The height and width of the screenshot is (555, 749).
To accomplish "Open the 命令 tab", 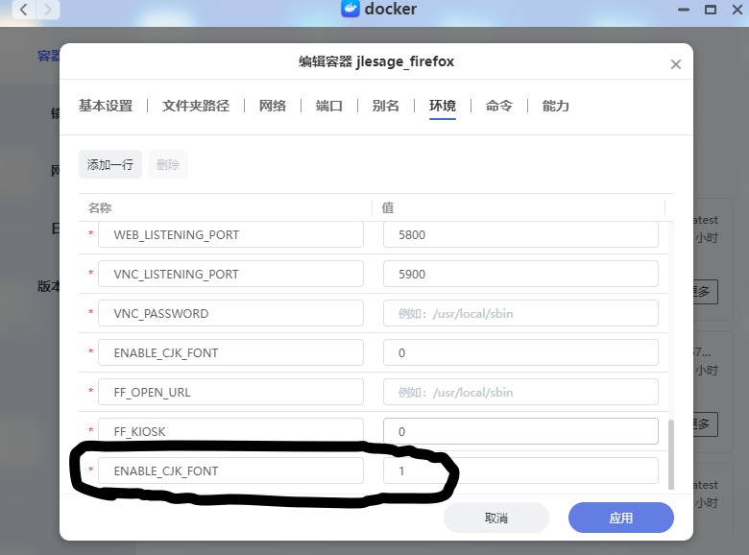I will click(499, 106).
